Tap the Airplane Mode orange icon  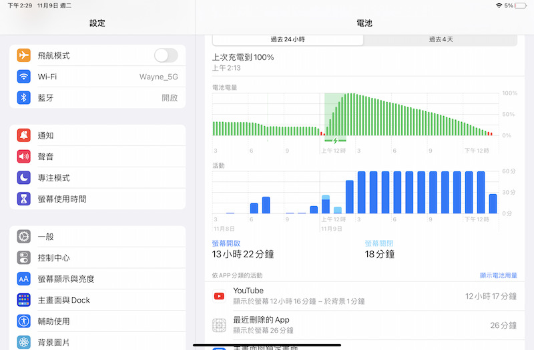pyautogui.click(x=24, y=55)
